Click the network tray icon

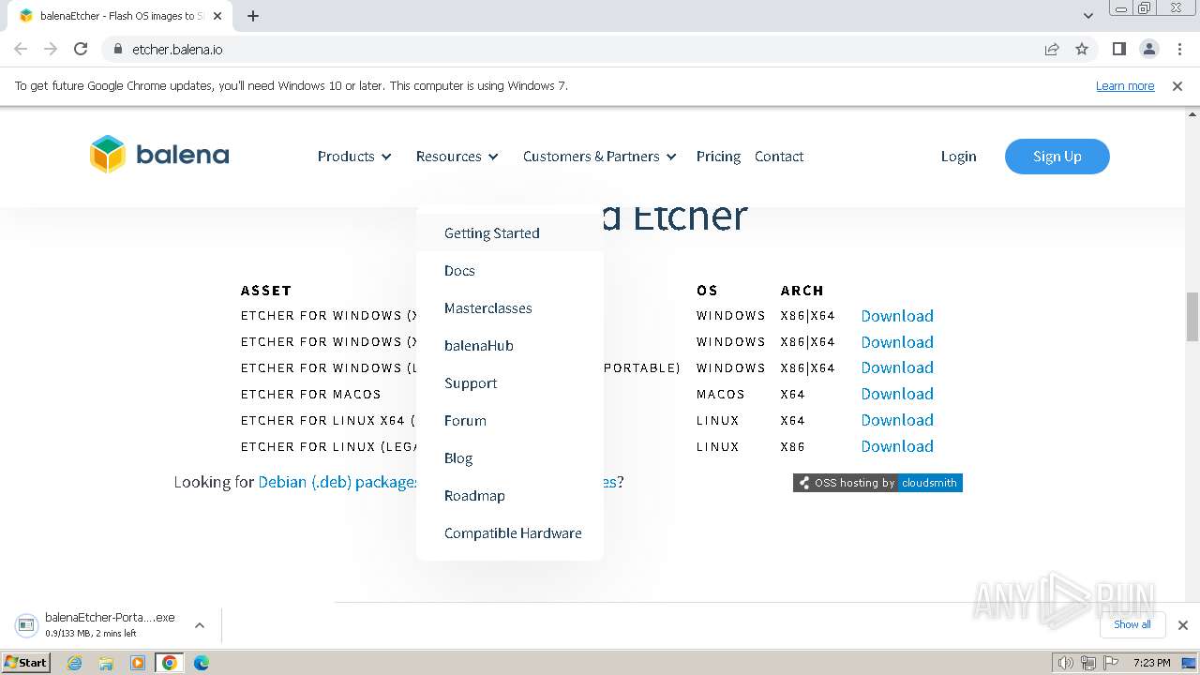pyautogui.click(x=1087, y=663)
